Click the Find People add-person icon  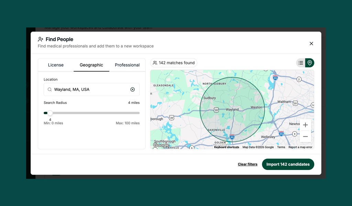point(40,39)
